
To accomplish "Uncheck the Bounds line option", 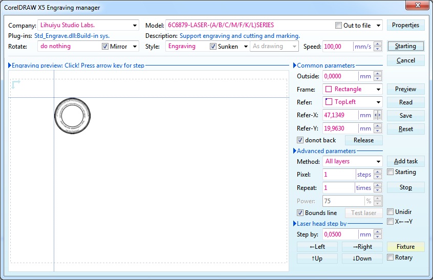I will 300,213.
